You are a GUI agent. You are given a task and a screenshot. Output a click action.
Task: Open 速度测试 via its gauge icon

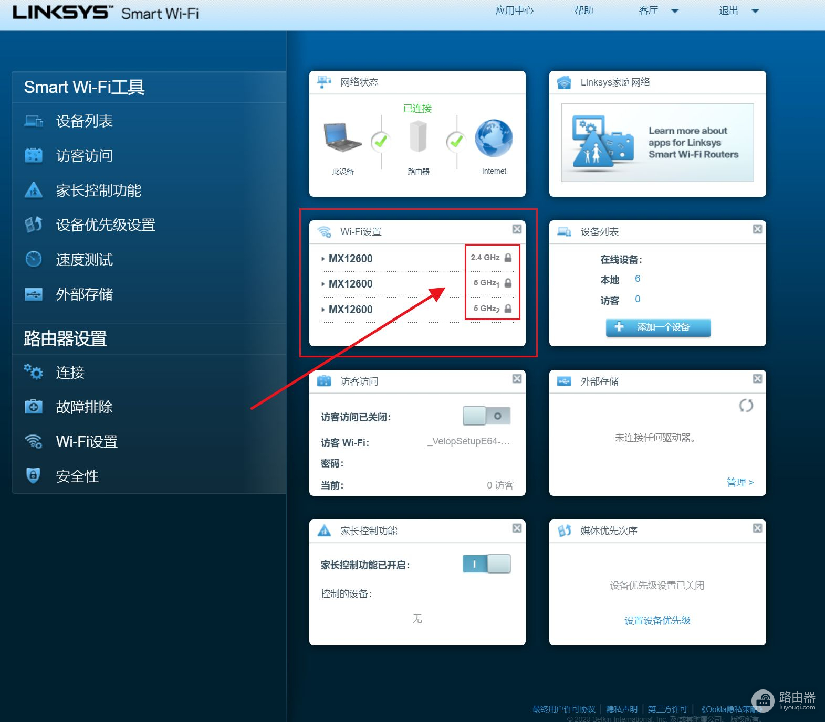point(34,259)
